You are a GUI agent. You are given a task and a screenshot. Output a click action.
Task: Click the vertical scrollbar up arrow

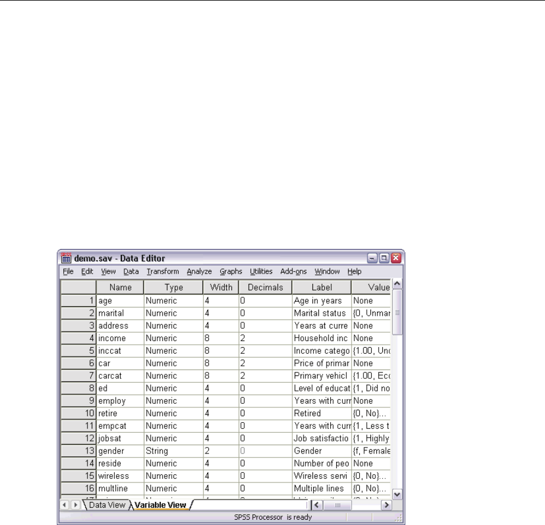click(x=397, y=284)
